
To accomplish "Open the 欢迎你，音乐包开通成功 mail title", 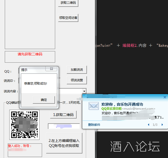I will [x=122, y=104].
